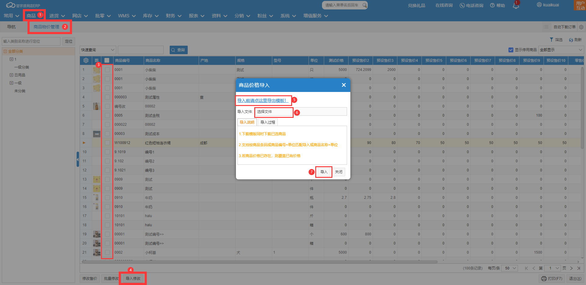Close the price import dialog

[x=344, y=85]
